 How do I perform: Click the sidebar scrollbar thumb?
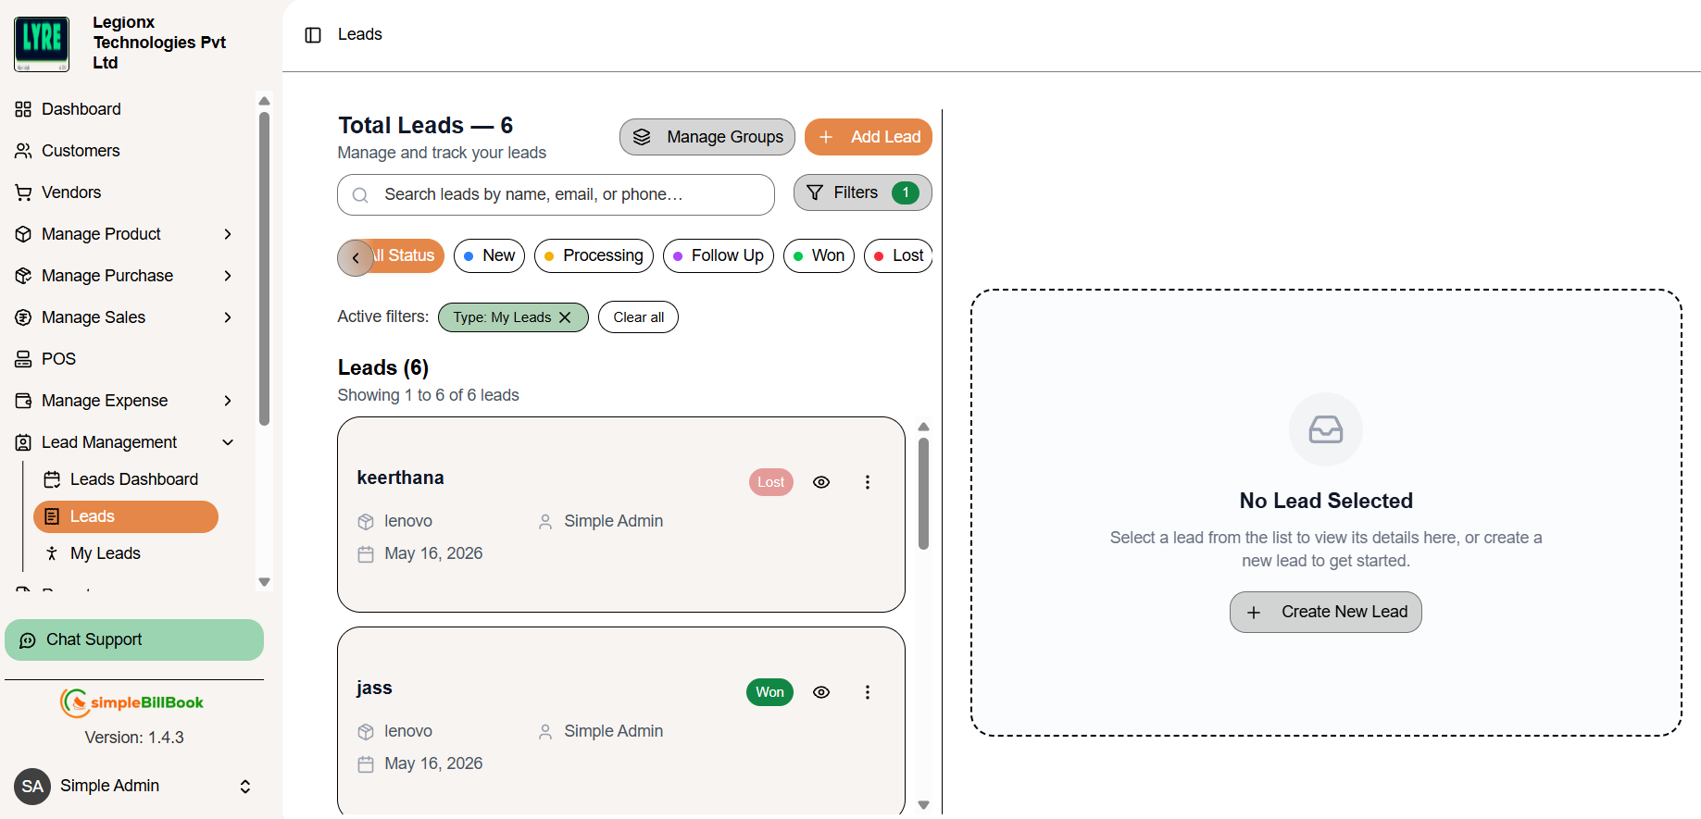tap(264, 268)
